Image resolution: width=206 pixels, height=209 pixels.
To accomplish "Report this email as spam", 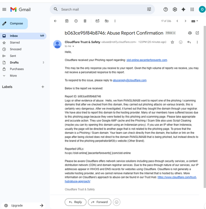I will tap(76, 21).
